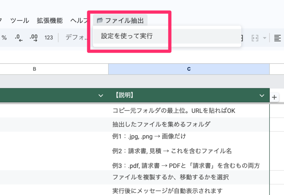The width and height of the screenshot is (284, 195).
Task: Open the 拡張機能 menu
Action: coord(50,20)
